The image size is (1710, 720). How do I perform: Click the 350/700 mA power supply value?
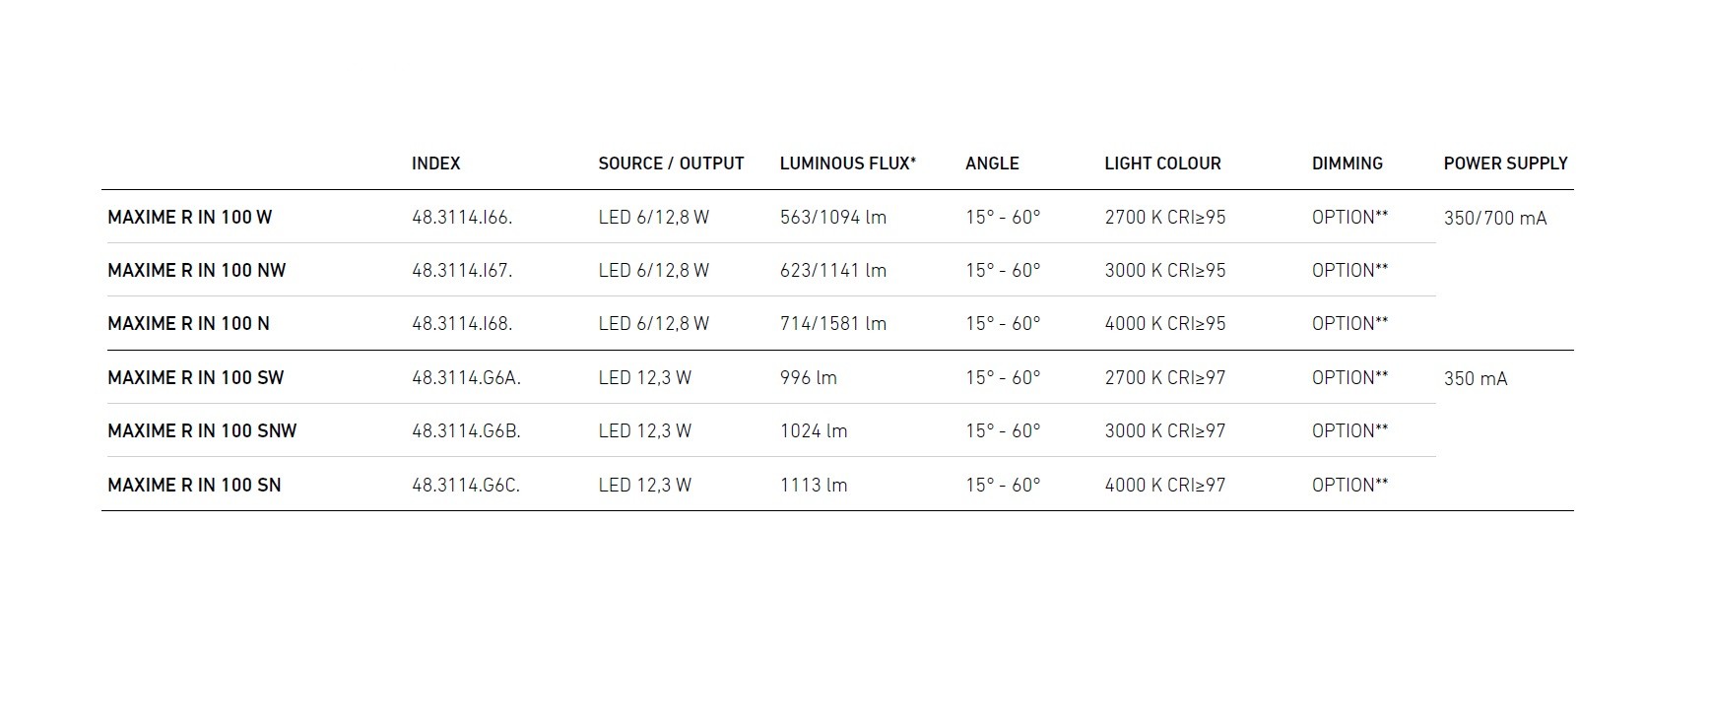(1494, 219)
